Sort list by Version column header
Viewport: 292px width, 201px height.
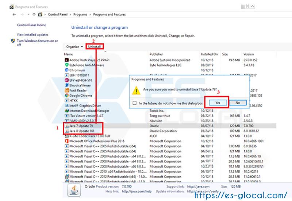point(249,54)
